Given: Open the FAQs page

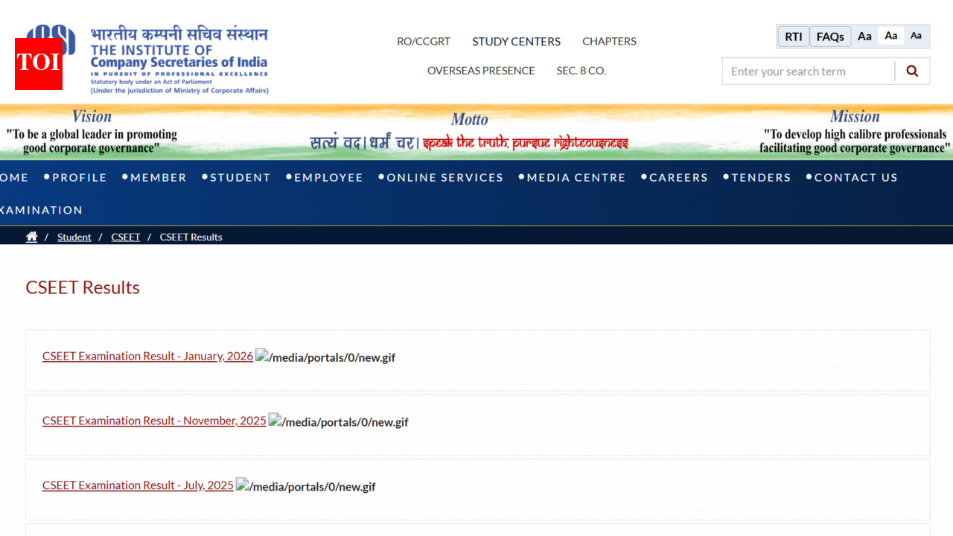Looking at the screenshot, I should click(830, 36).
